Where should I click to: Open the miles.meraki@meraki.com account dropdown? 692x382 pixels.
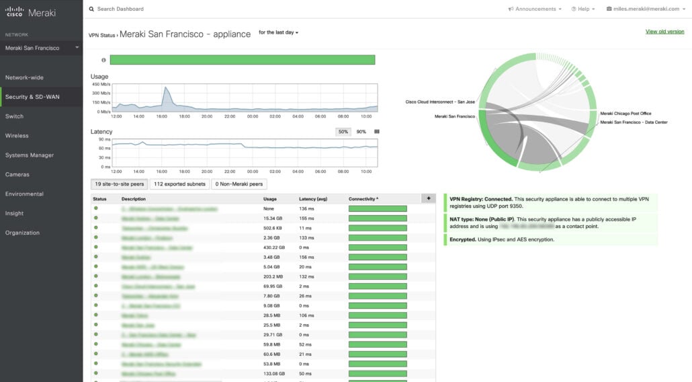pyautogui.click(x=646, y=9)
